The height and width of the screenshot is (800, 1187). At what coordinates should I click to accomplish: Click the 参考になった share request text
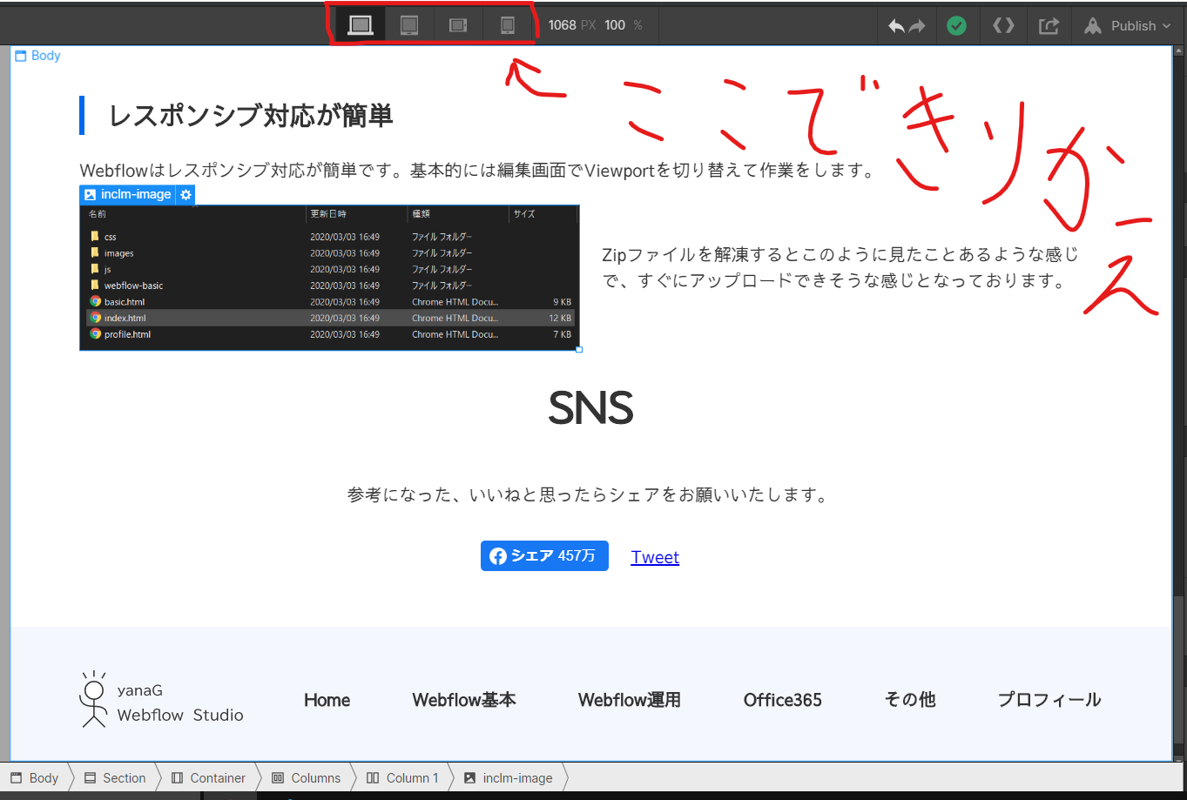588,495
